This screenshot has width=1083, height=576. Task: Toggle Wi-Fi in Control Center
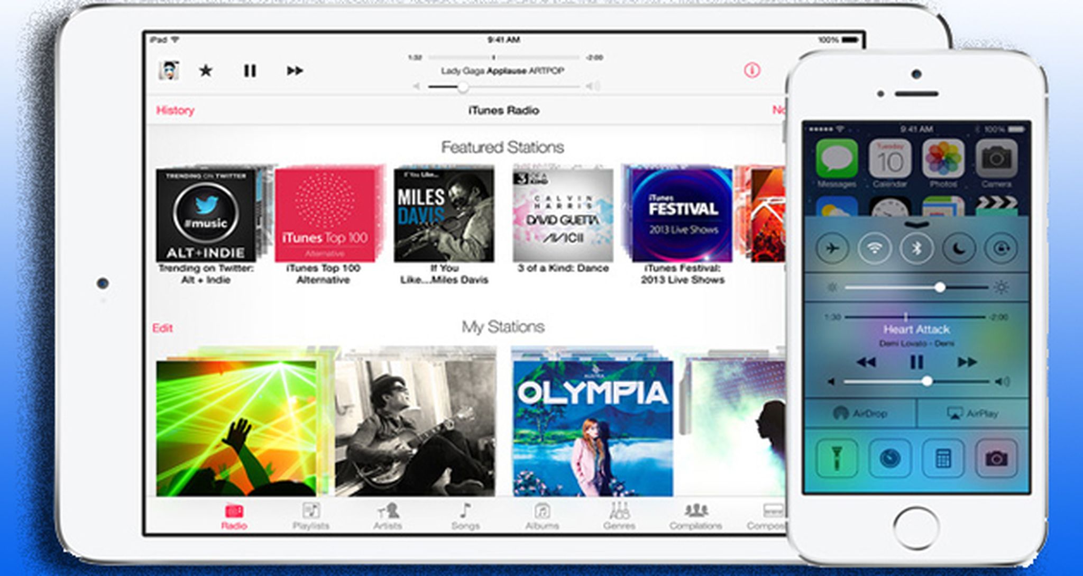point(875,247)
